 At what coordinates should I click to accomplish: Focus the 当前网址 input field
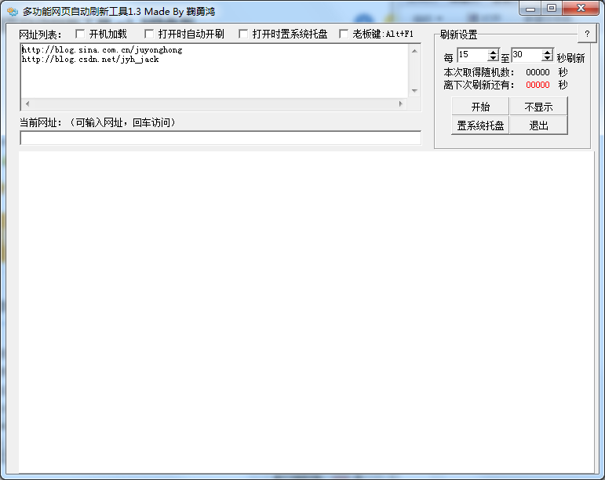point(220,138)
